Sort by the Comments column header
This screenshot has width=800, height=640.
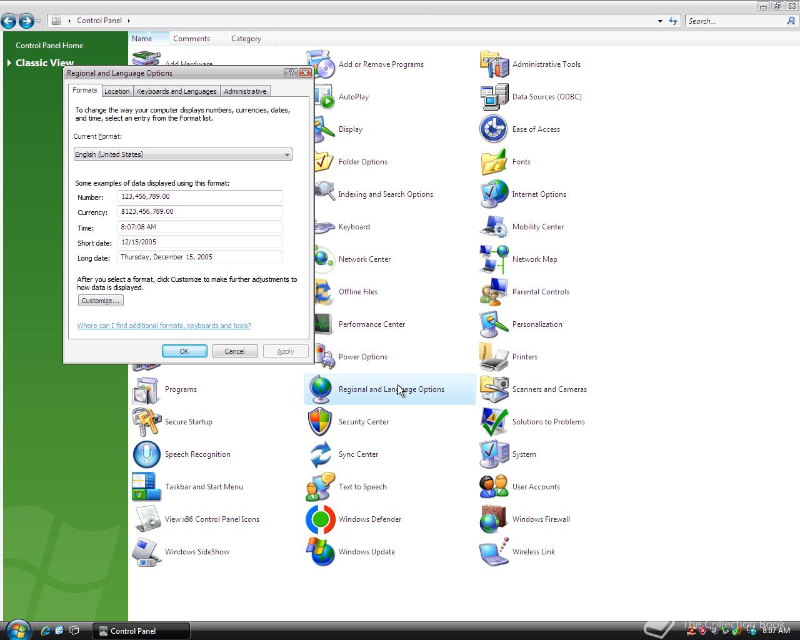click(x=197, y=39)
